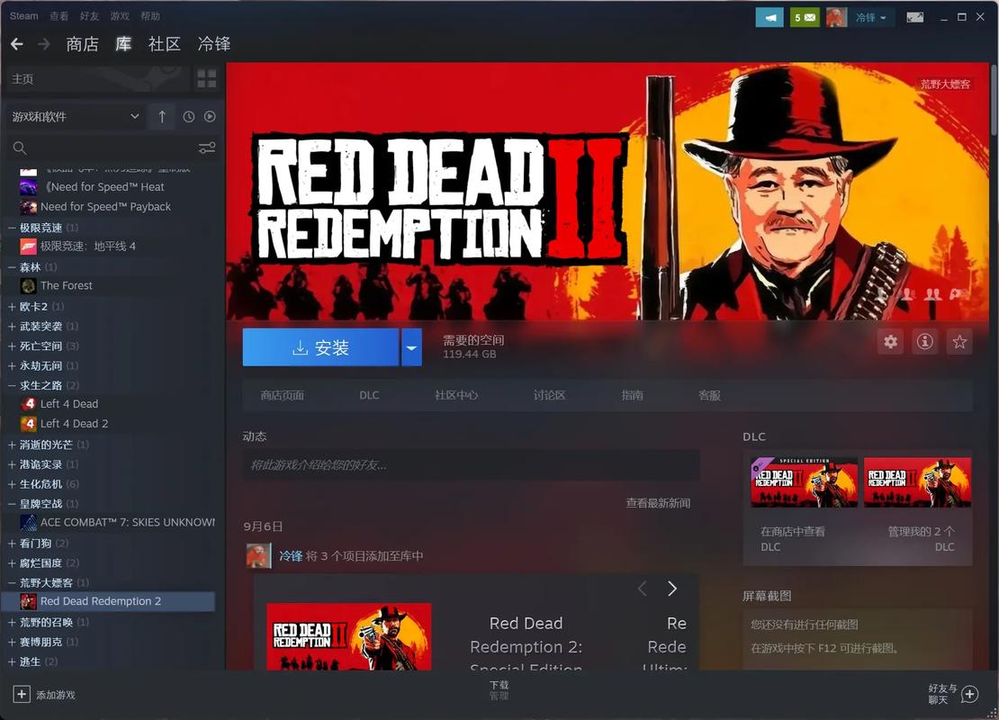Screen dimensions: 999x720
Task: Expand the 死亡空间 collection
Action: [12, 346]
